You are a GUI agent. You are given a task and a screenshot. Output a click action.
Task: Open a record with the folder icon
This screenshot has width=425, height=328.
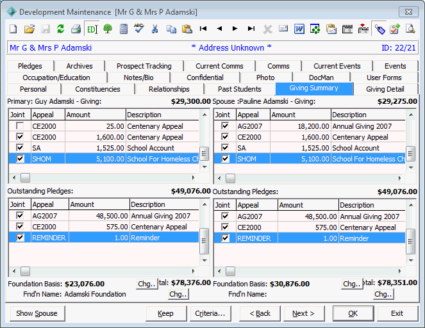click(x=29, y=29)
